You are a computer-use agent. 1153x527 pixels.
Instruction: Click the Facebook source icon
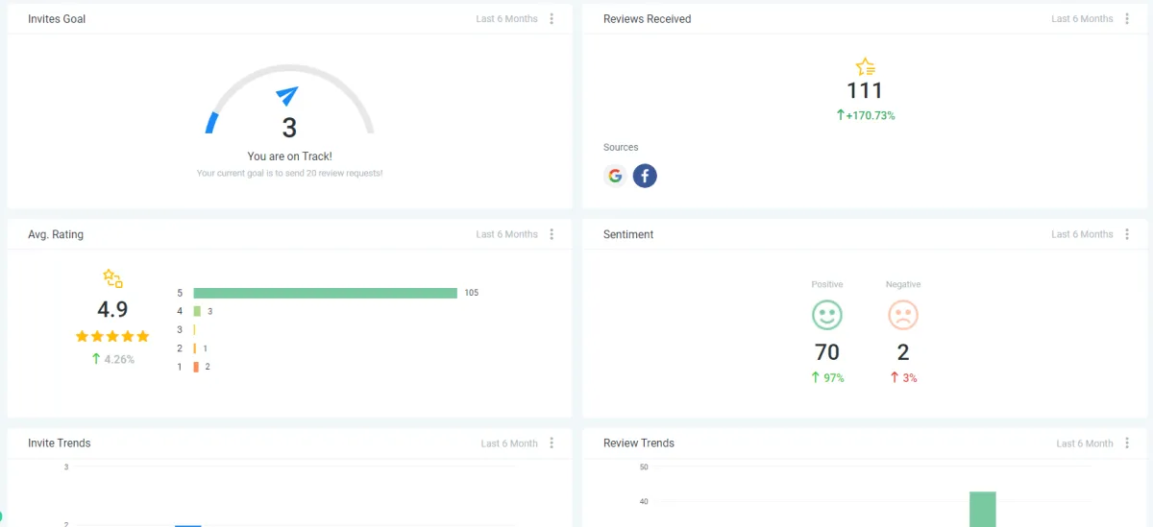coord(645,176)
